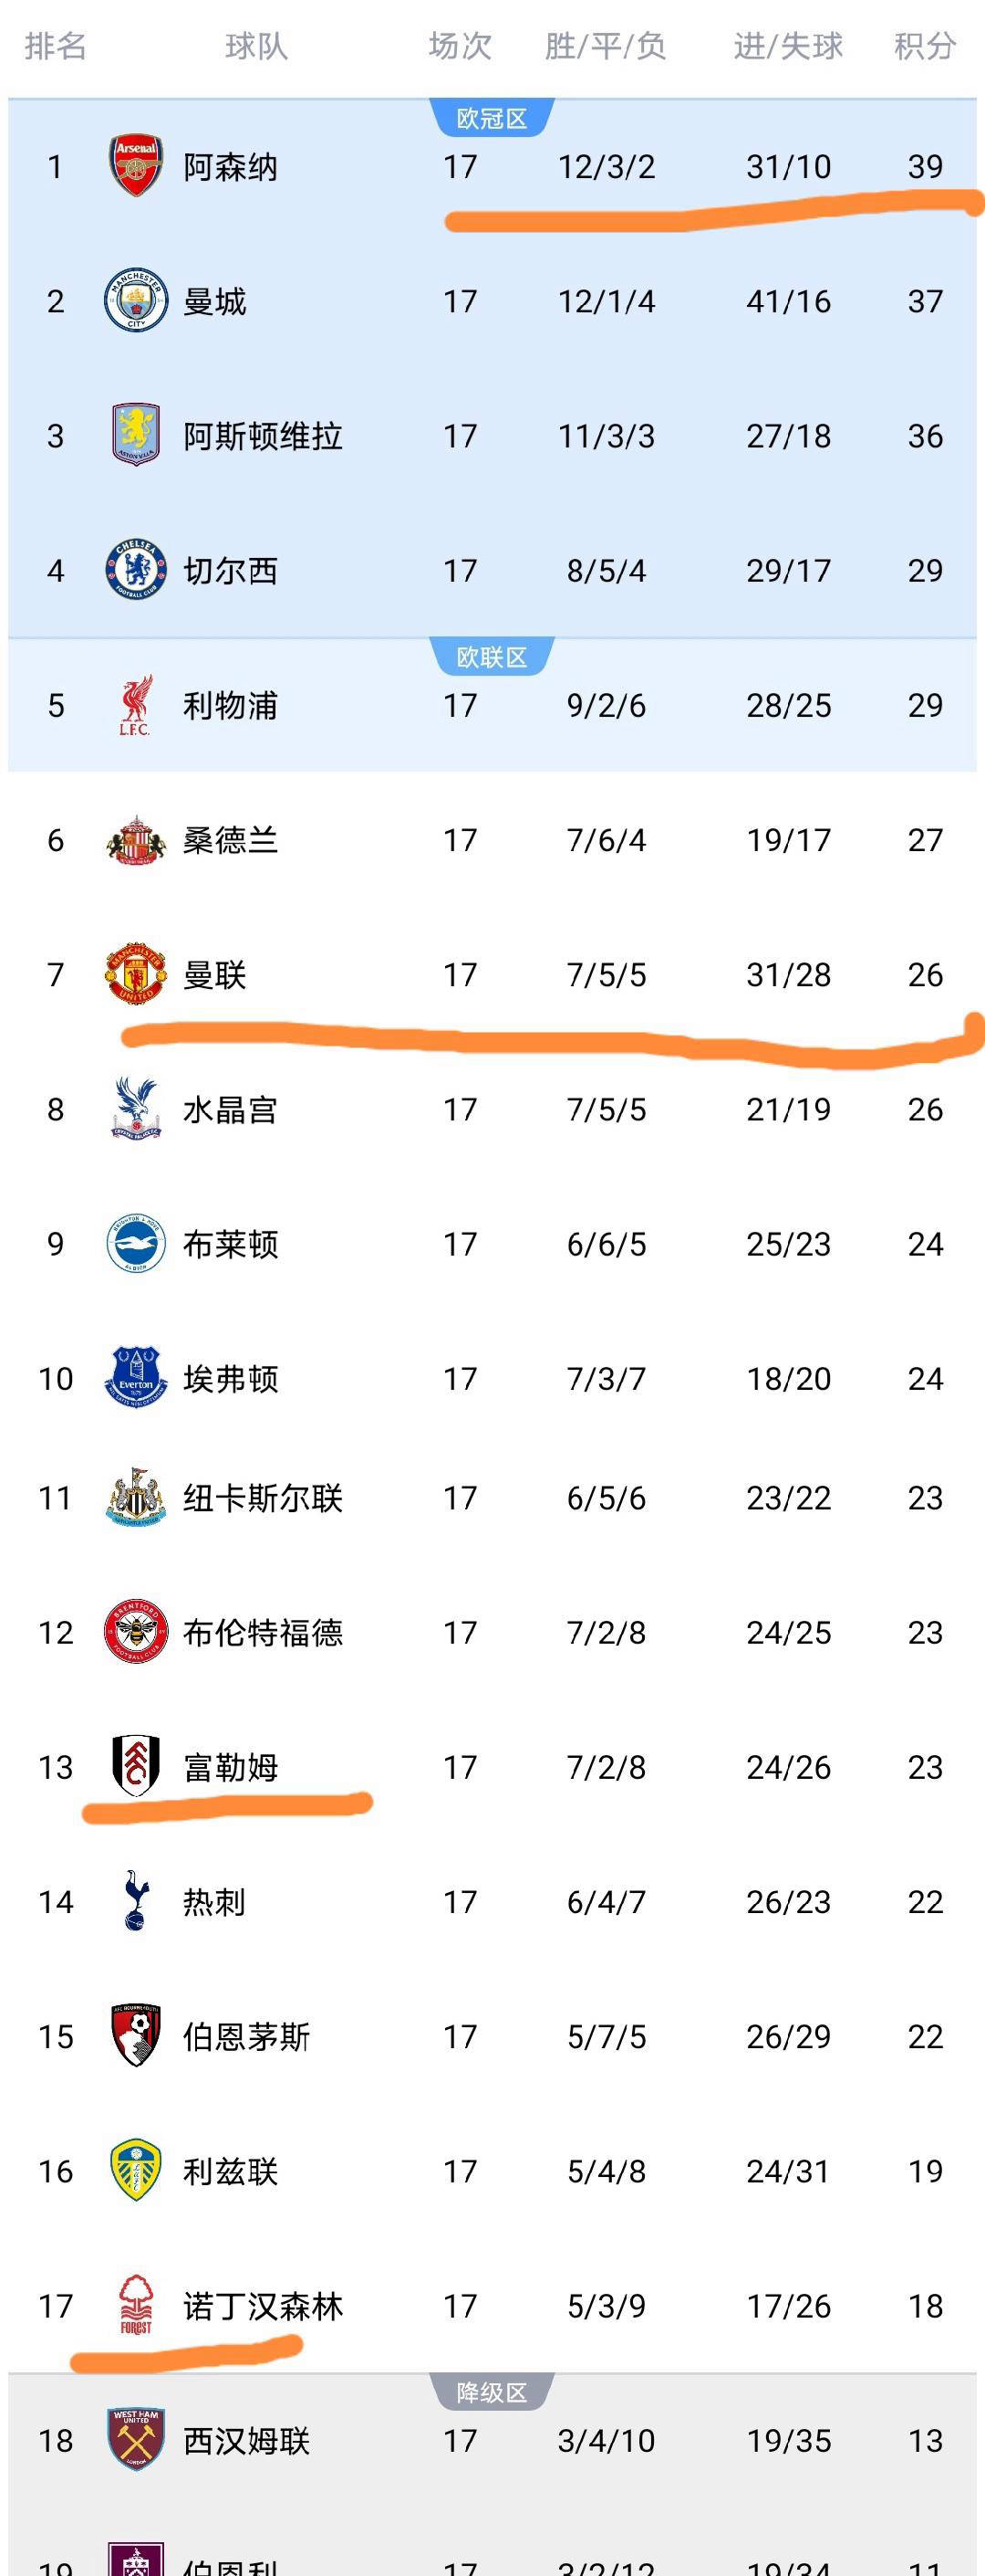Click the West Ham United crest
This screenshot has height=2576, width=985.
point(135,2439)
